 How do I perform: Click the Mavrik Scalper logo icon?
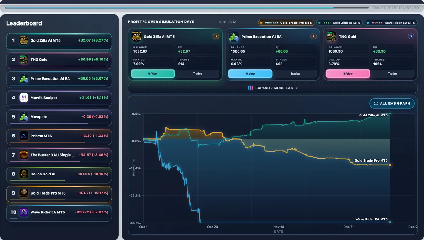[23, 98]
